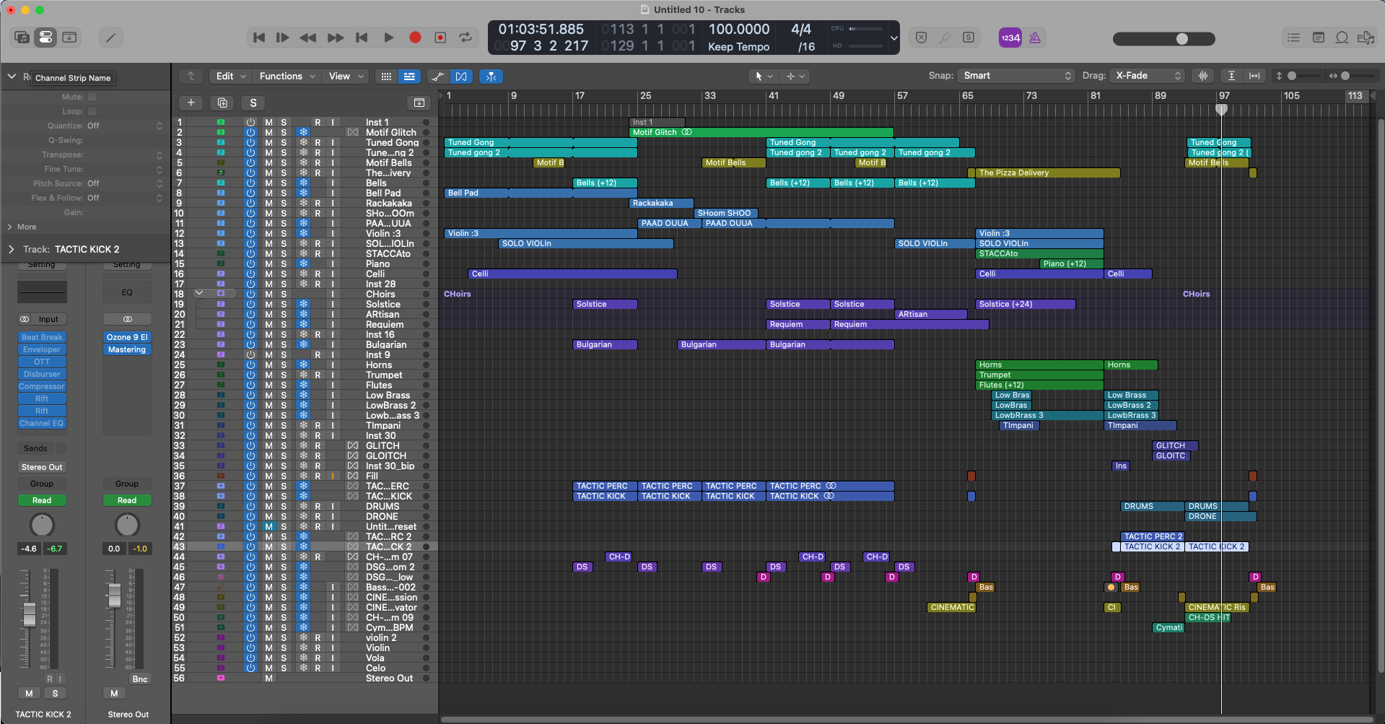This screenshot has width=1385, height=724.
Task: Switch to grid tile view button
Action: point(386,76)
